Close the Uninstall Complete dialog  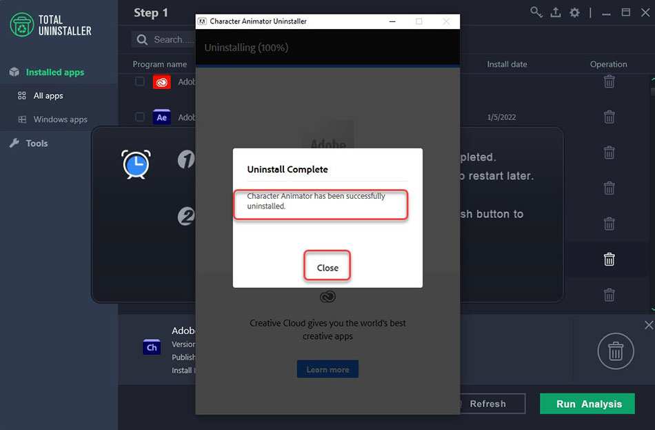pos(327,267)
